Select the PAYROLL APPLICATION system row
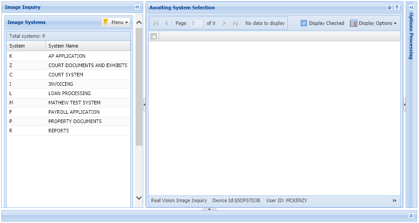This screenshot has height=223, width=419. 68,112
